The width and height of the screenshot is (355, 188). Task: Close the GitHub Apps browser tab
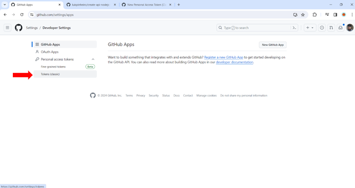60,5
